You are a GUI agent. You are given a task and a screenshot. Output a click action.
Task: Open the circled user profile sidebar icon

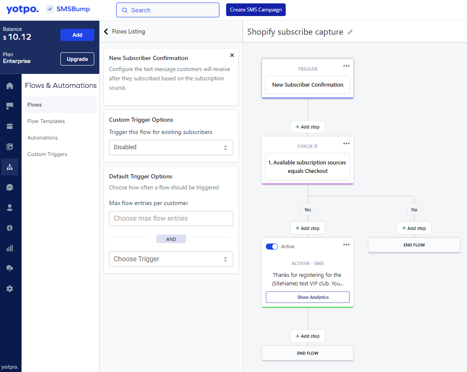[10, 228]
